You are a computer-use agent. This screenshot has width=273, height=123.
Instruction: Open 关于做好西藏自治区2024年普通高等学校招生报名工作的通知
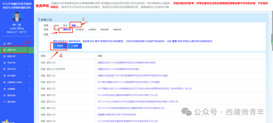[x=129, y=82]
